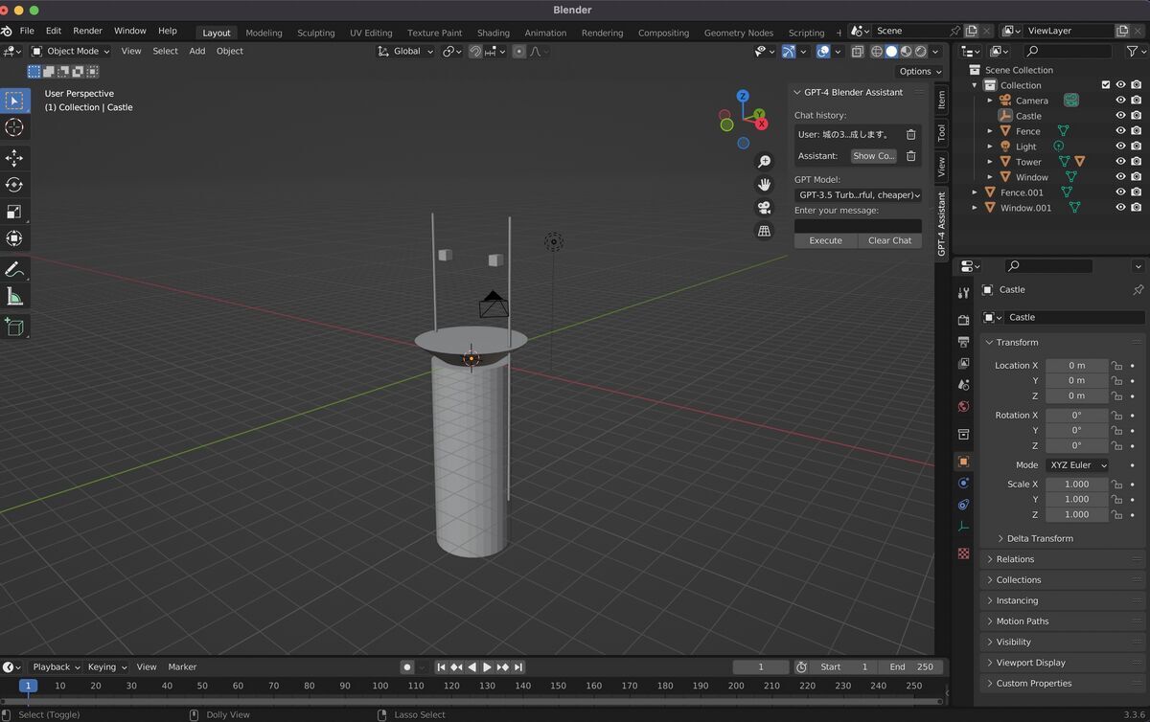Open the Object menu in the 3D viewport
This screenshot has height=722, width=1150.
click(229, 51)
